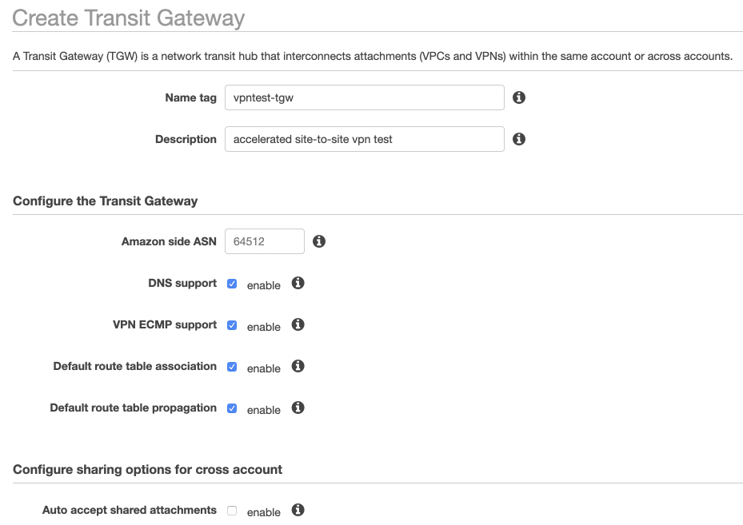The image size is (743, 525).
Task: Disable the VPN ECMP support checkbox
Action: click(x=232, y=325)
